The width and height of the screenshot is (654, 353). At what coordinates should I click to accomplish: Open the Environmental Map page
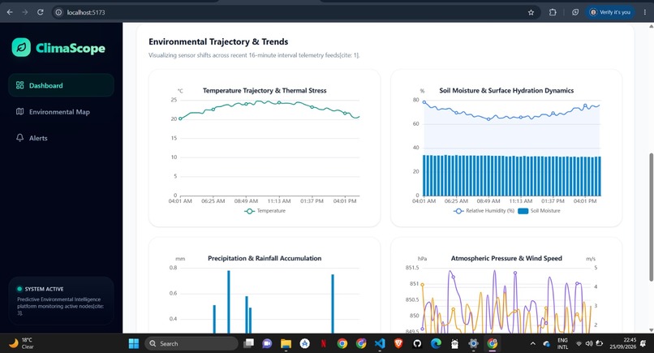point(61,112)
